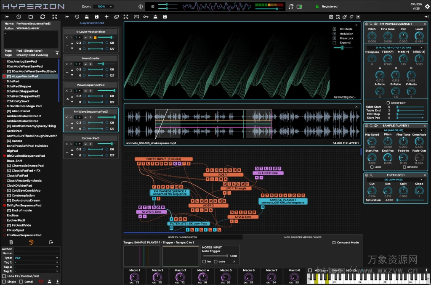Select the key icon in the top toolbar
Image resolution: width=431 pixels, height=285 pixels.
coord(146,17)
